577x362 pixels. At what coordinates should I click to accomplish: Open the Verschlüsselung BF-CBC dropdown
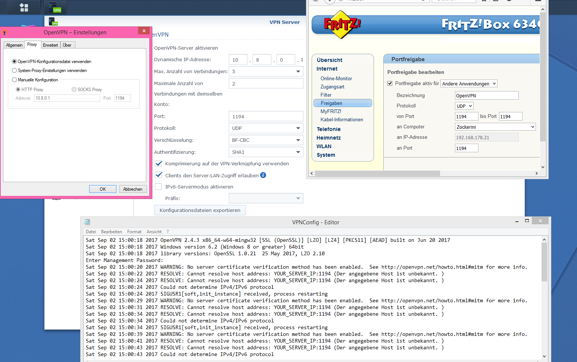point(266,140)
